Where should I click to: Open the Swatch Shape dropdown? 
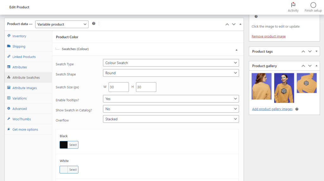(171, 73)
